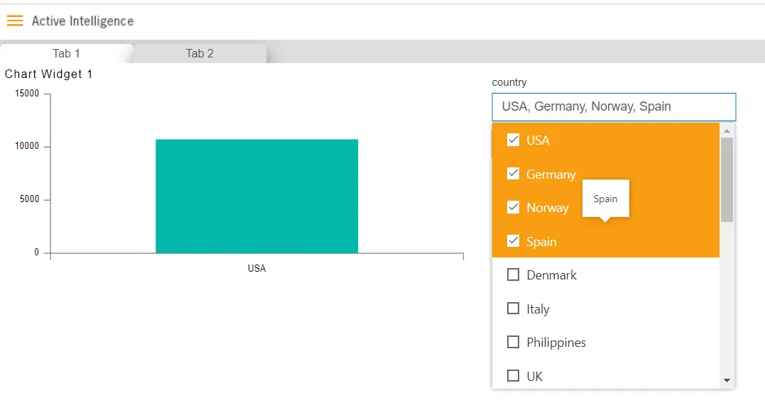Check the Denmark checkbox
The image size is (765, 405).
[514, 275]
